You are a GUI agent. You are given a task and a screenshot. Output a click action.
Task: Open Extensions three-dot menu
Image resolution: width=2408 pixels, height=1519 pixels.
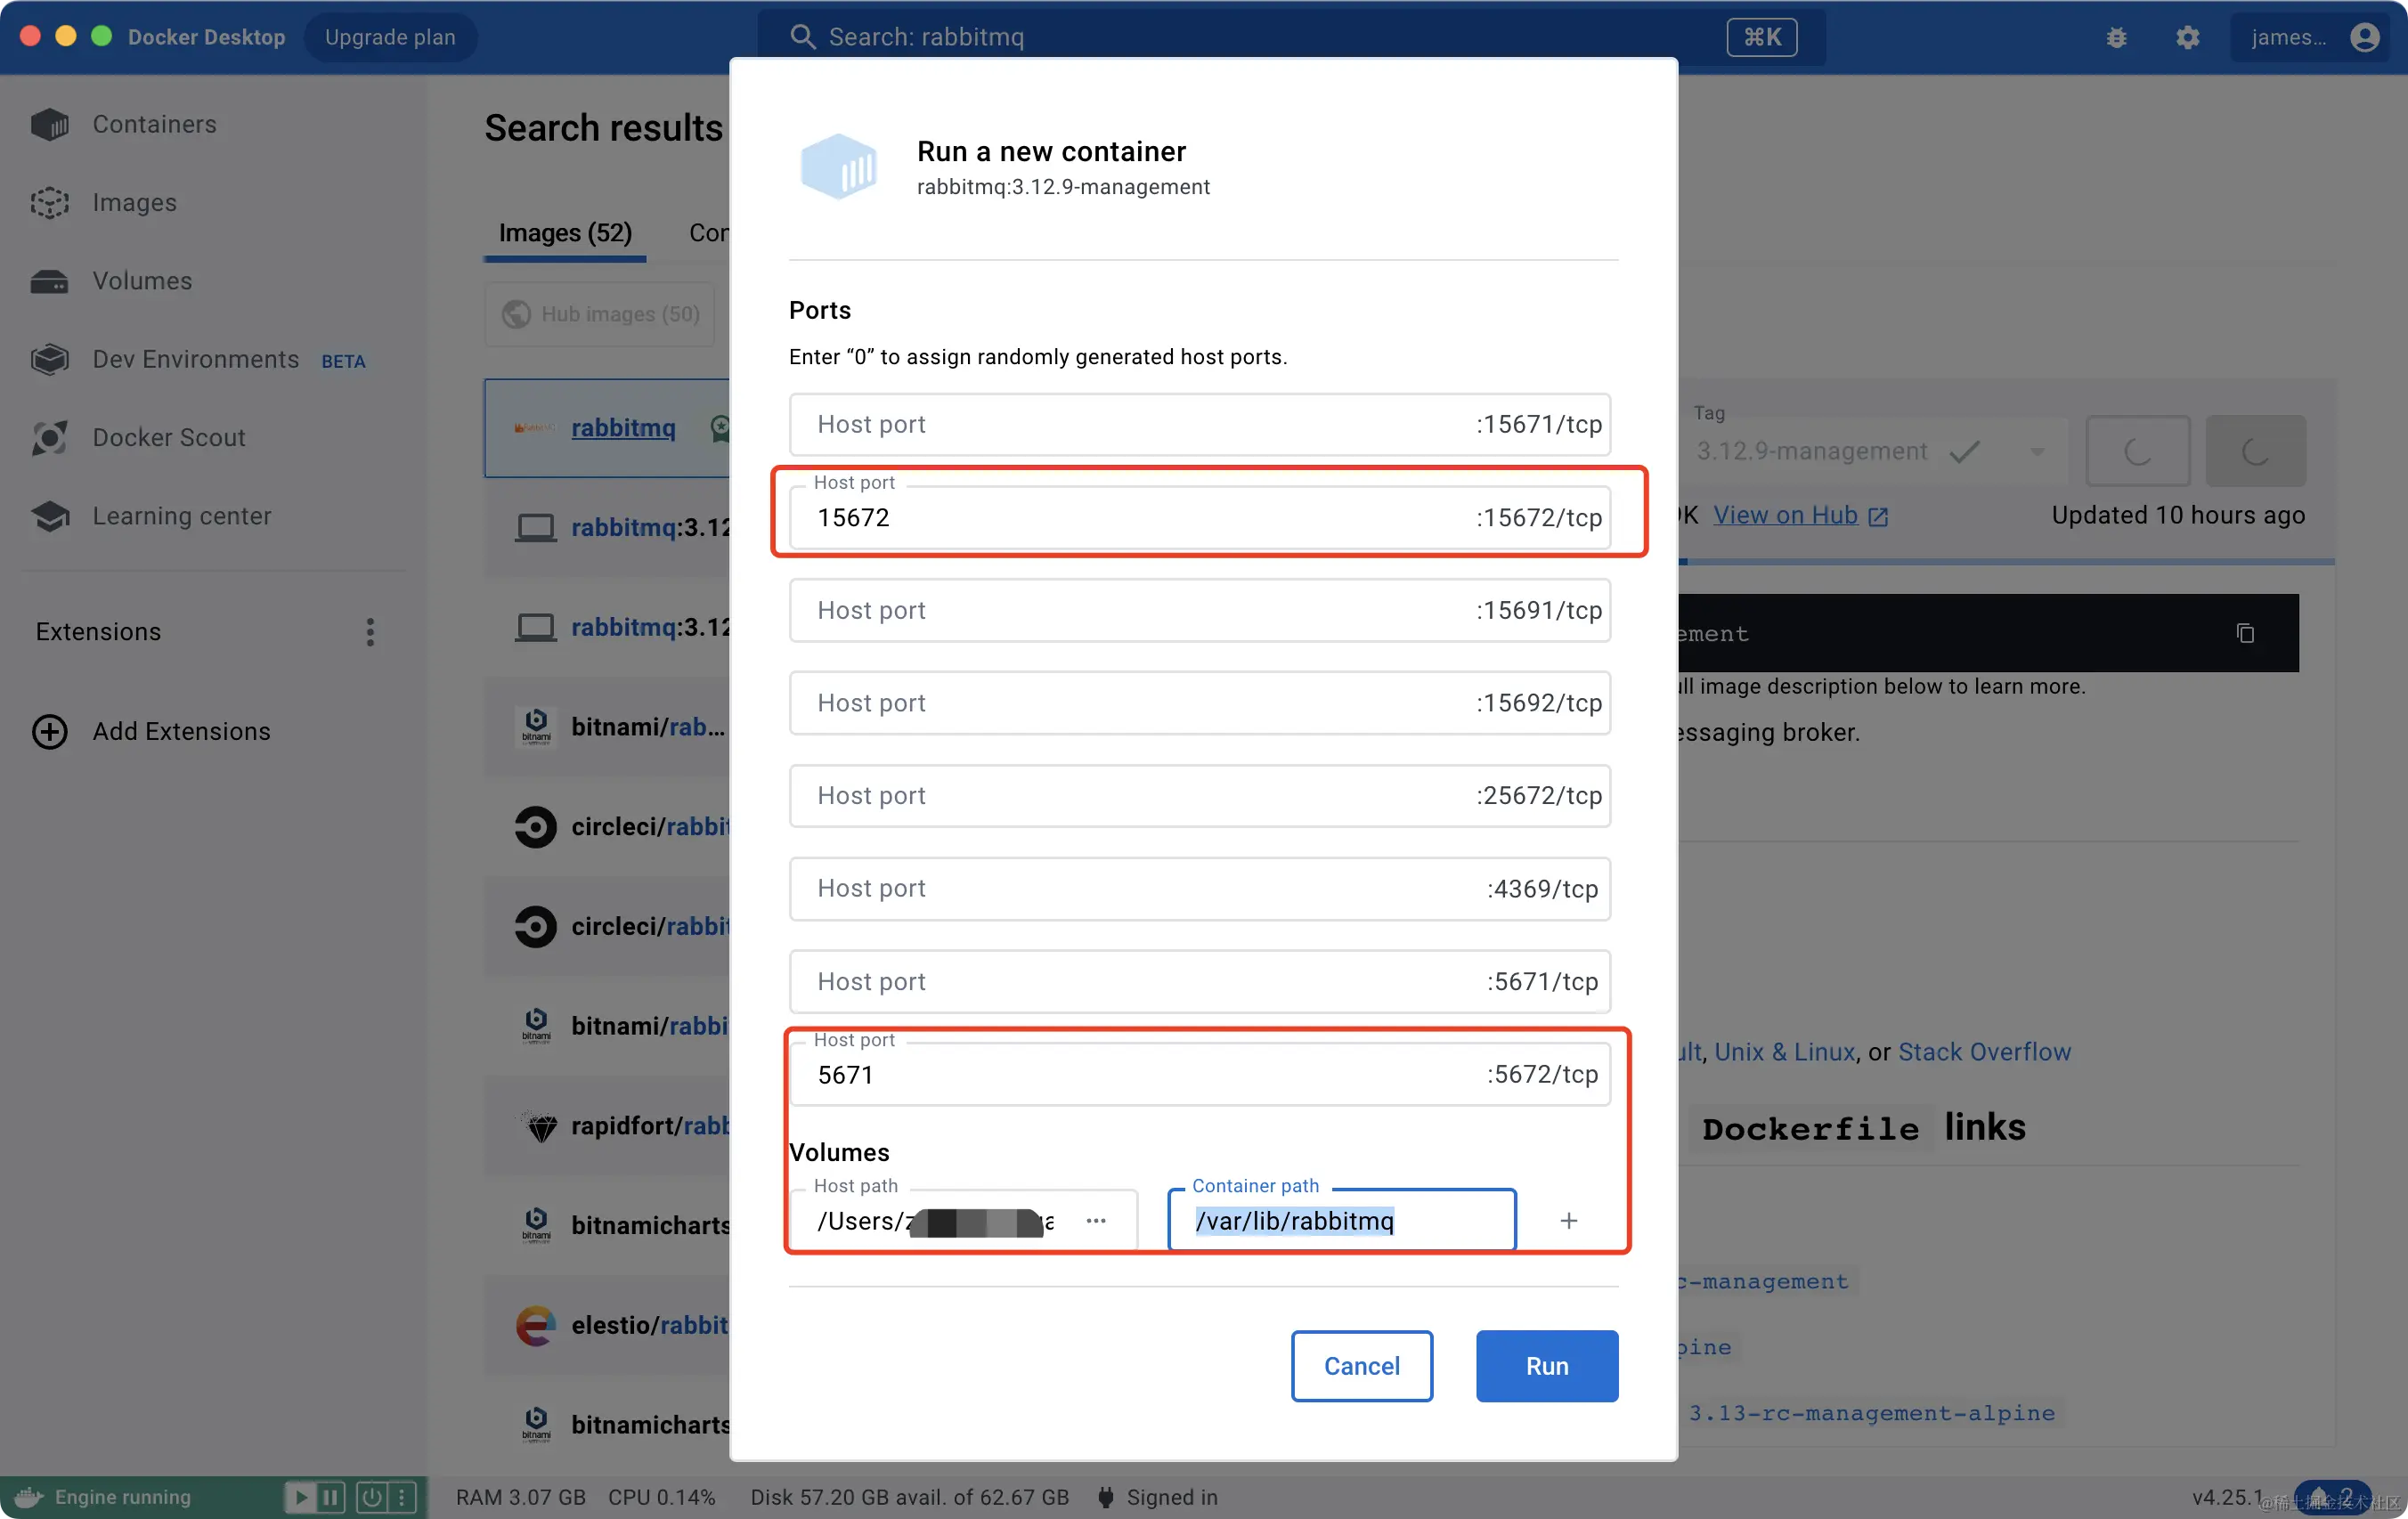tap(370, 631)
